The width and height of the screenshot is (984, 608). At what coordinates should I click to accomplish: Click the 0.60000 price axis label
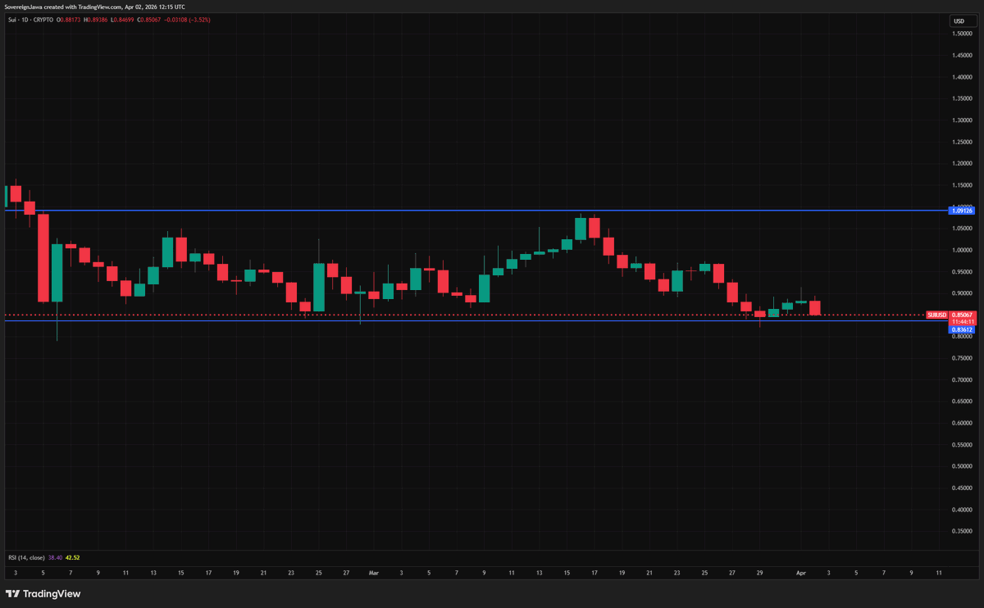(962, 424)
